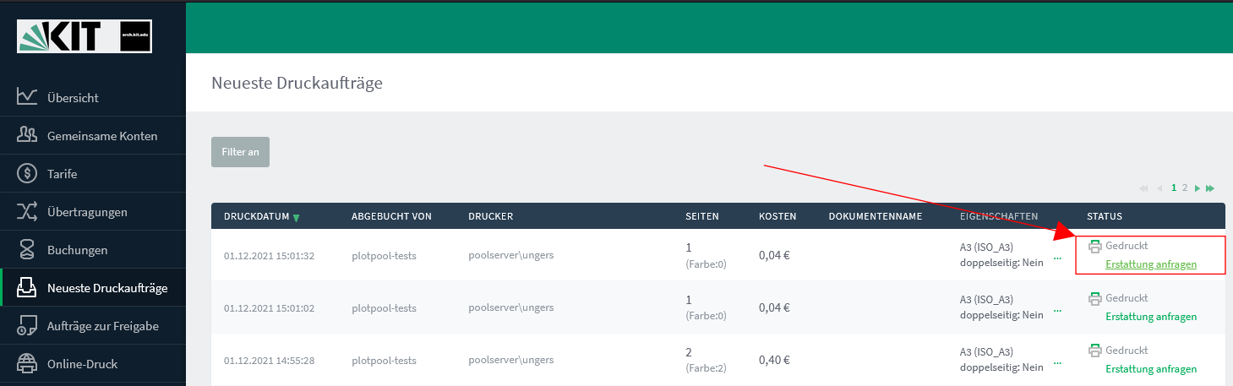Expand properties ellipsis of 15:01:02 job

(x=1057, y=312)
